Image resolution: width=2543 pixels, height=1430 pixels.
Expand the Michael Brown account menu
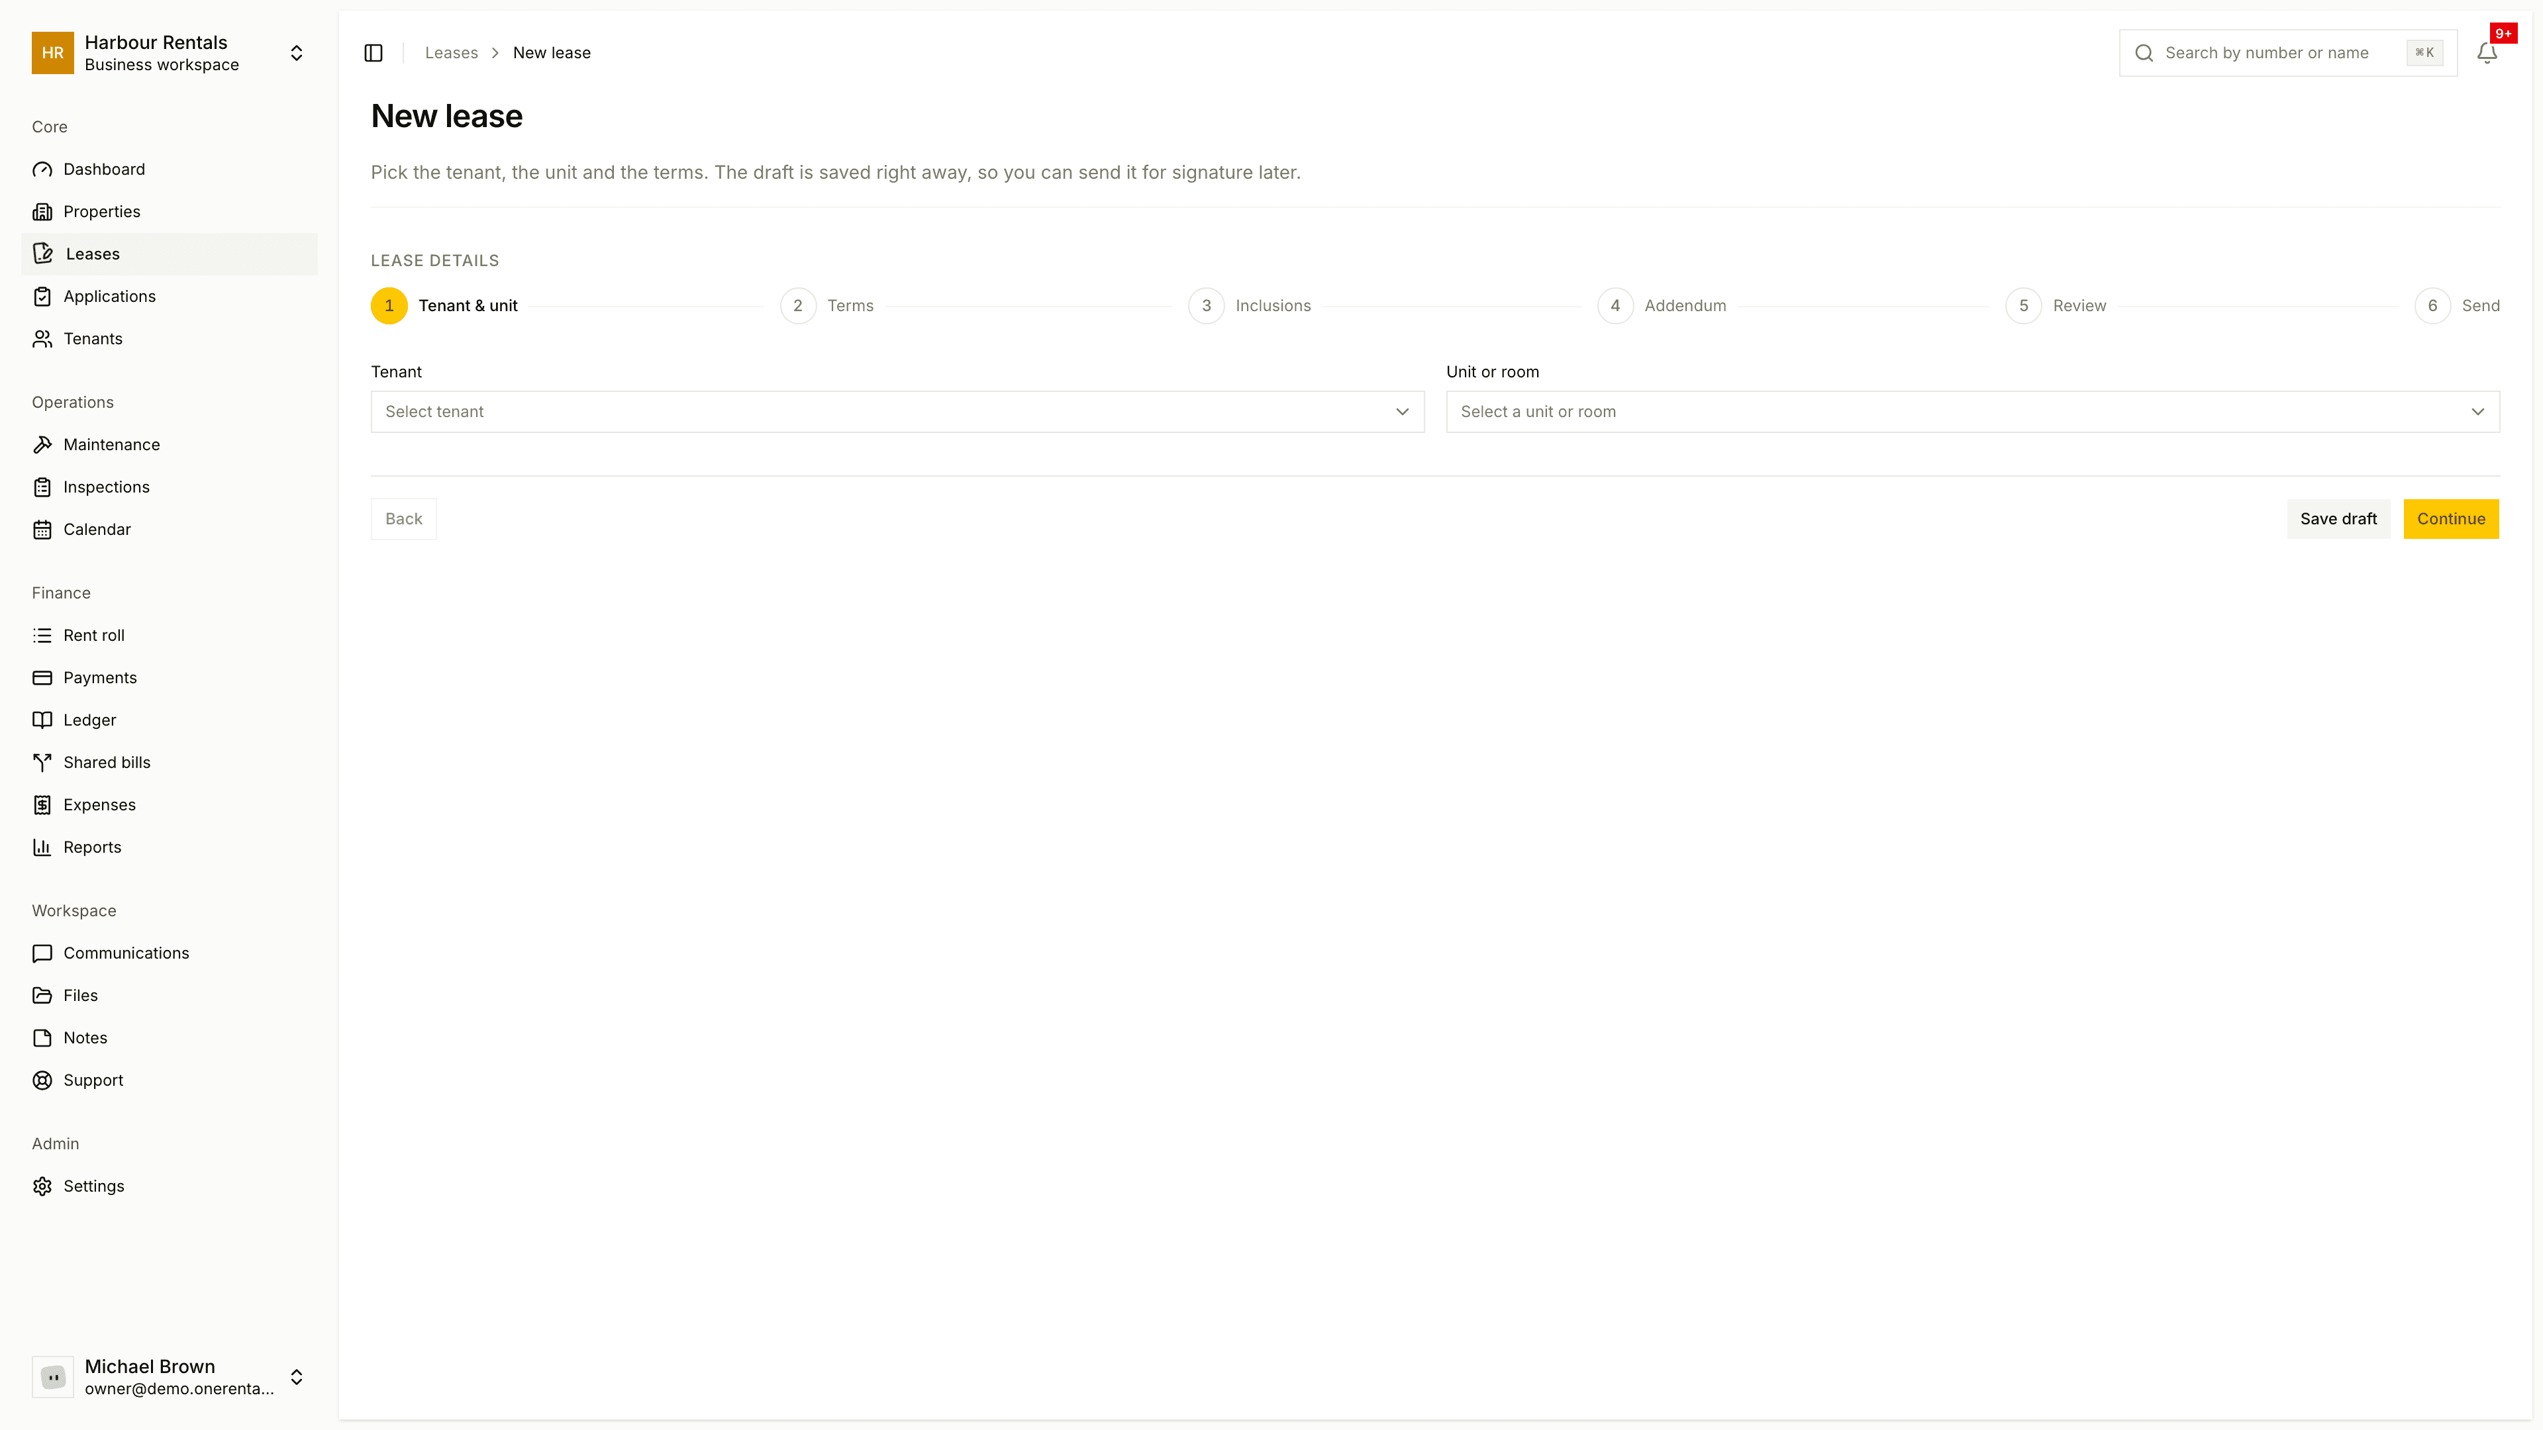click(296, 1378)
